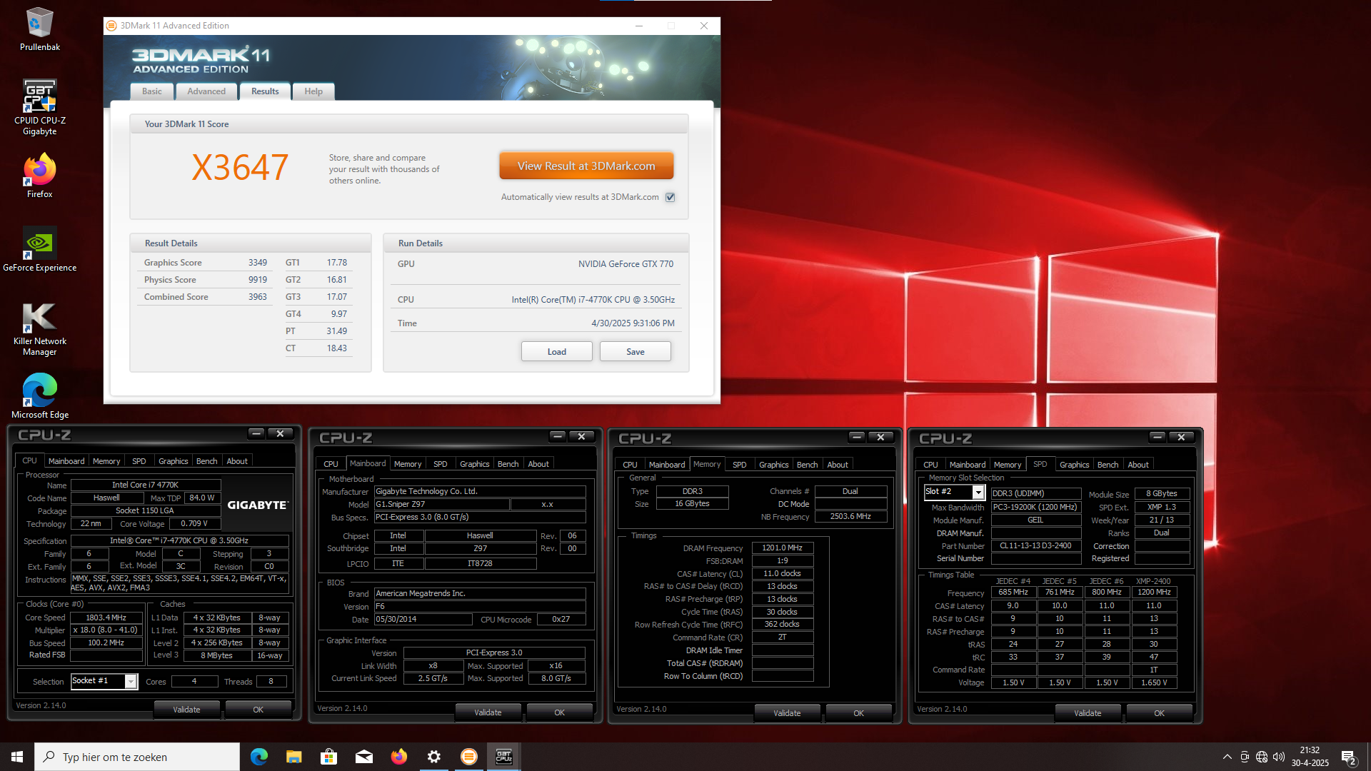The image size is (1371, 771).
Task: Click the Cores count field
Action: coord(194,682)
